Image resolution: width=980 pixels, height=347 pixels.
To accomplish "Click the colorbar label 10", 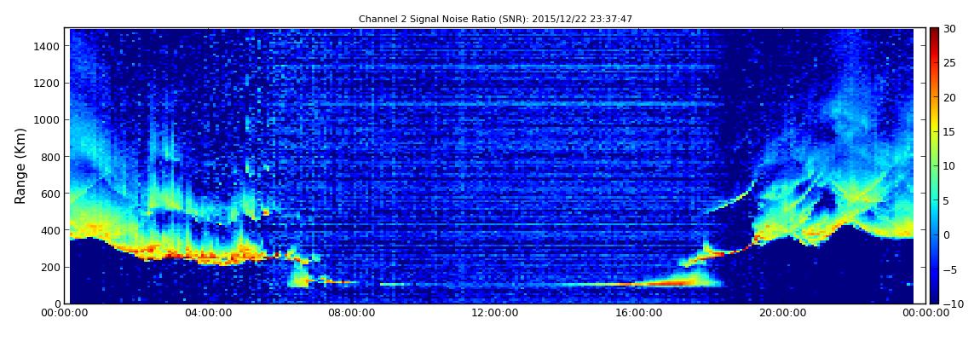I will [x=949, y=165].
